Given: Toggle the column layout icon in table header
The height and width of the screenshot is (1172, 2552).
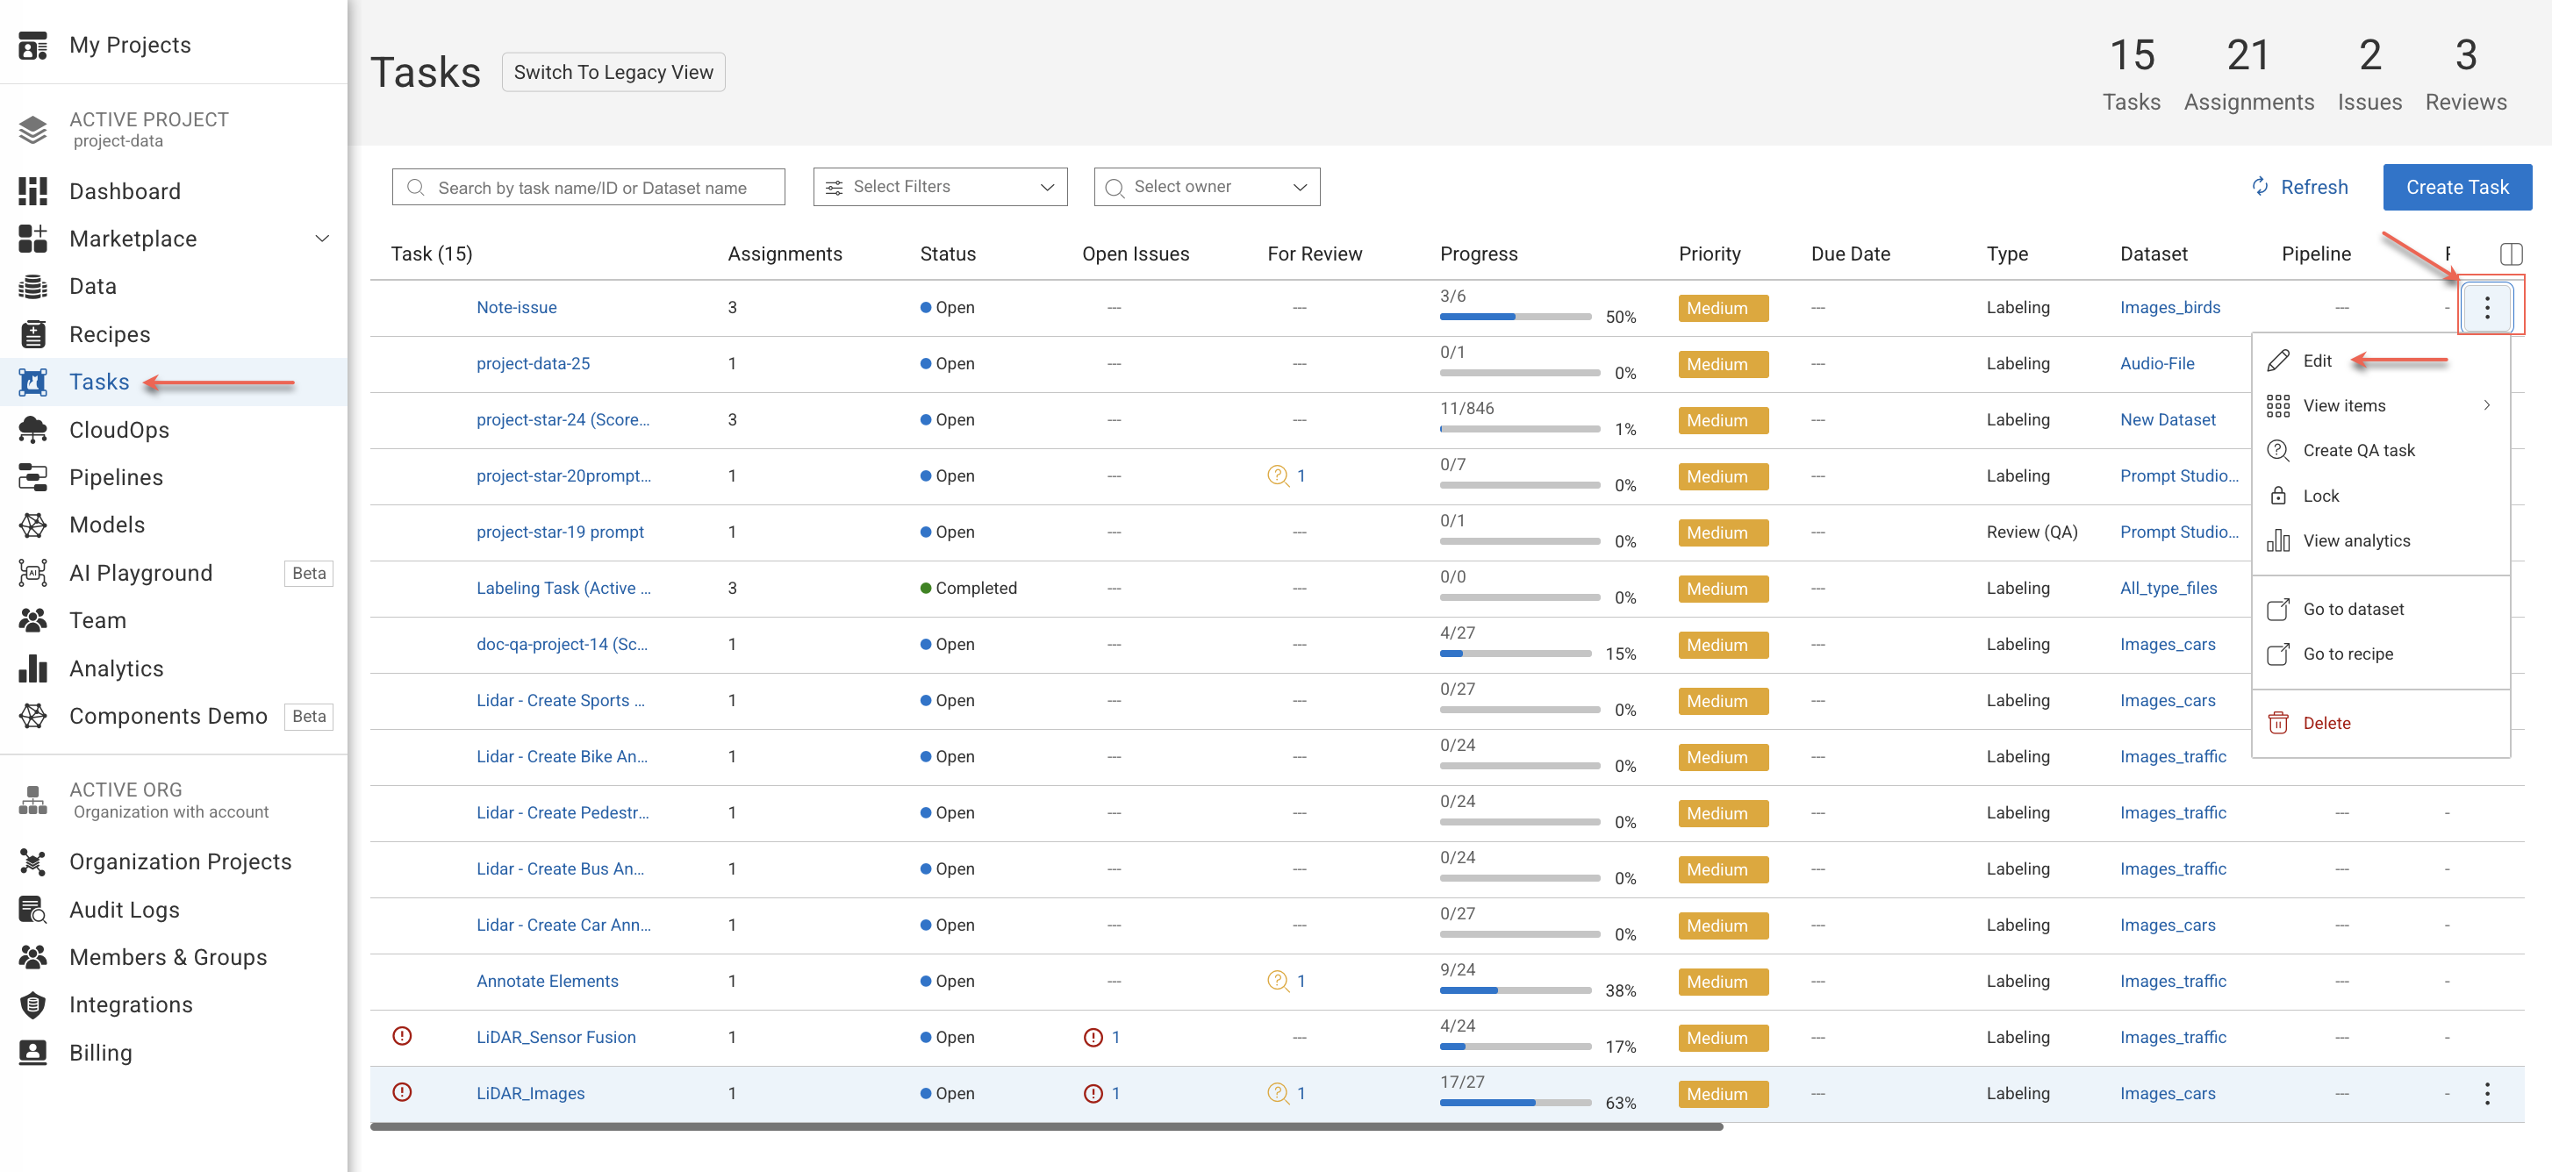Looking at the screenshot, I should pos(2511,254).
